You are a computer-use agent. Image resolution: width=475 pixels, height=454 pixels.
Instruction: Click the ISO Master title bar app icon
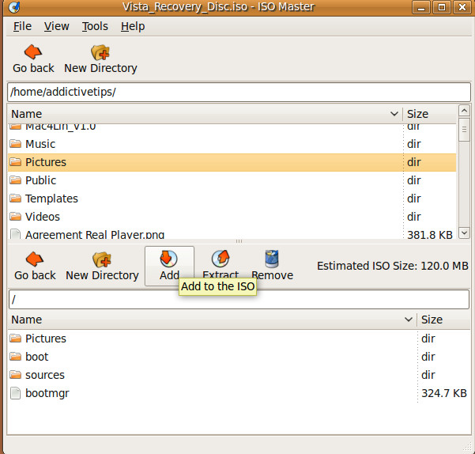14,7
